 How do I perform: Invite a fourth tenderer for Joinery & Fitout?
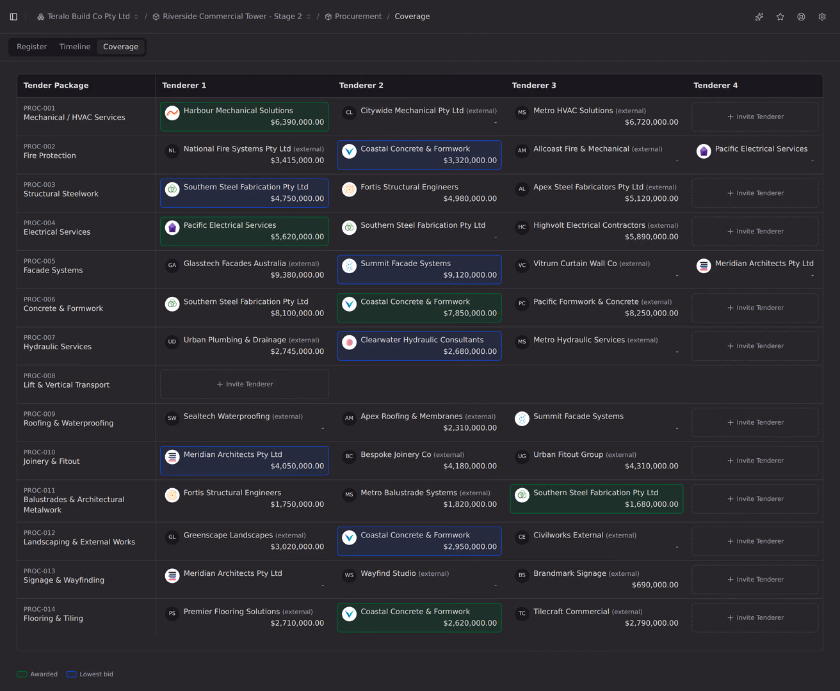[x=755, y=461]
